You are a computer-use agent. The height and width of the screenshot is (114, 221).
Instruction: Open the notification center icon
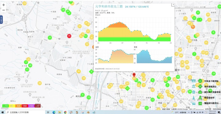[219, 112]
